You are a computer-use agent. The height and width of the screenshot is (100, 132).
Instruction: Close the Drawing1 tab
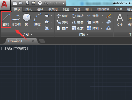pos(33,41)
